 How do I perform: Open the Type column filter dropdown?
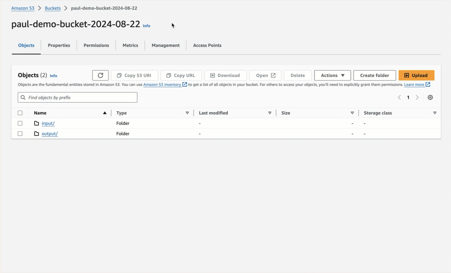pyautogui.click(x=188, y=113)
